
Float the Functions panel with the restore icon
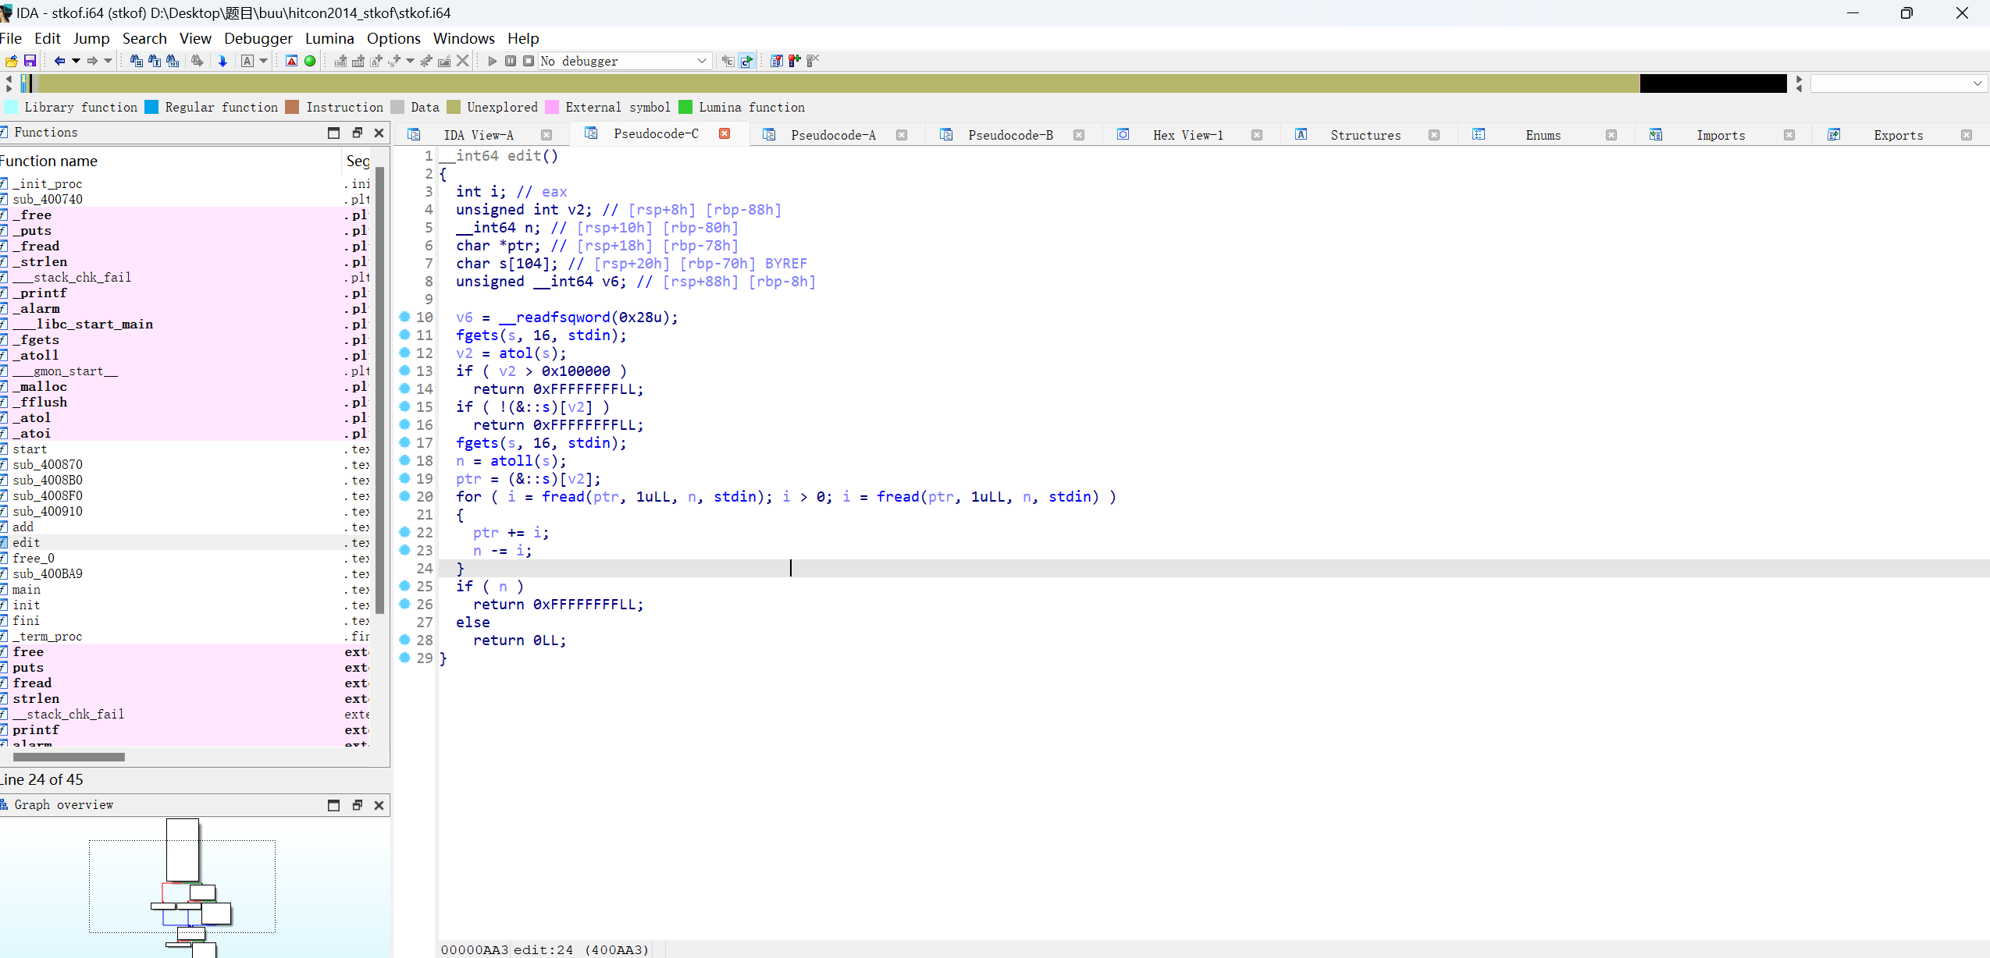coord(357,133)
